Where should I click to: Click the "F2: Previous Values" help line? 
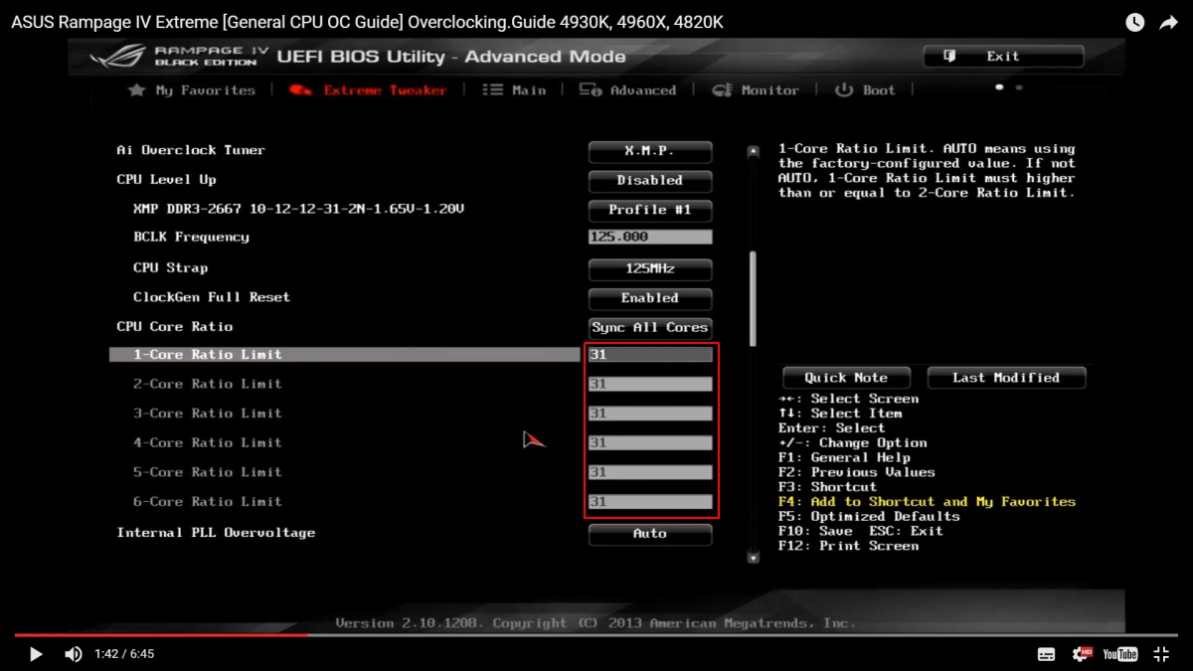pos(856,472)
